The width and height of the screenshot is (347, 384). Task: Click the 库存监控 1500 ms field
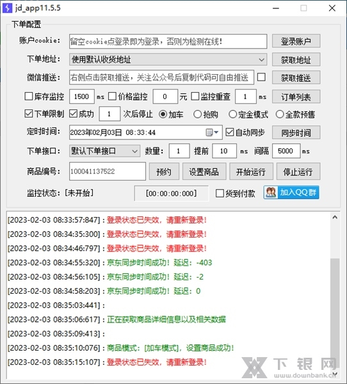click(x=82, y=97)
